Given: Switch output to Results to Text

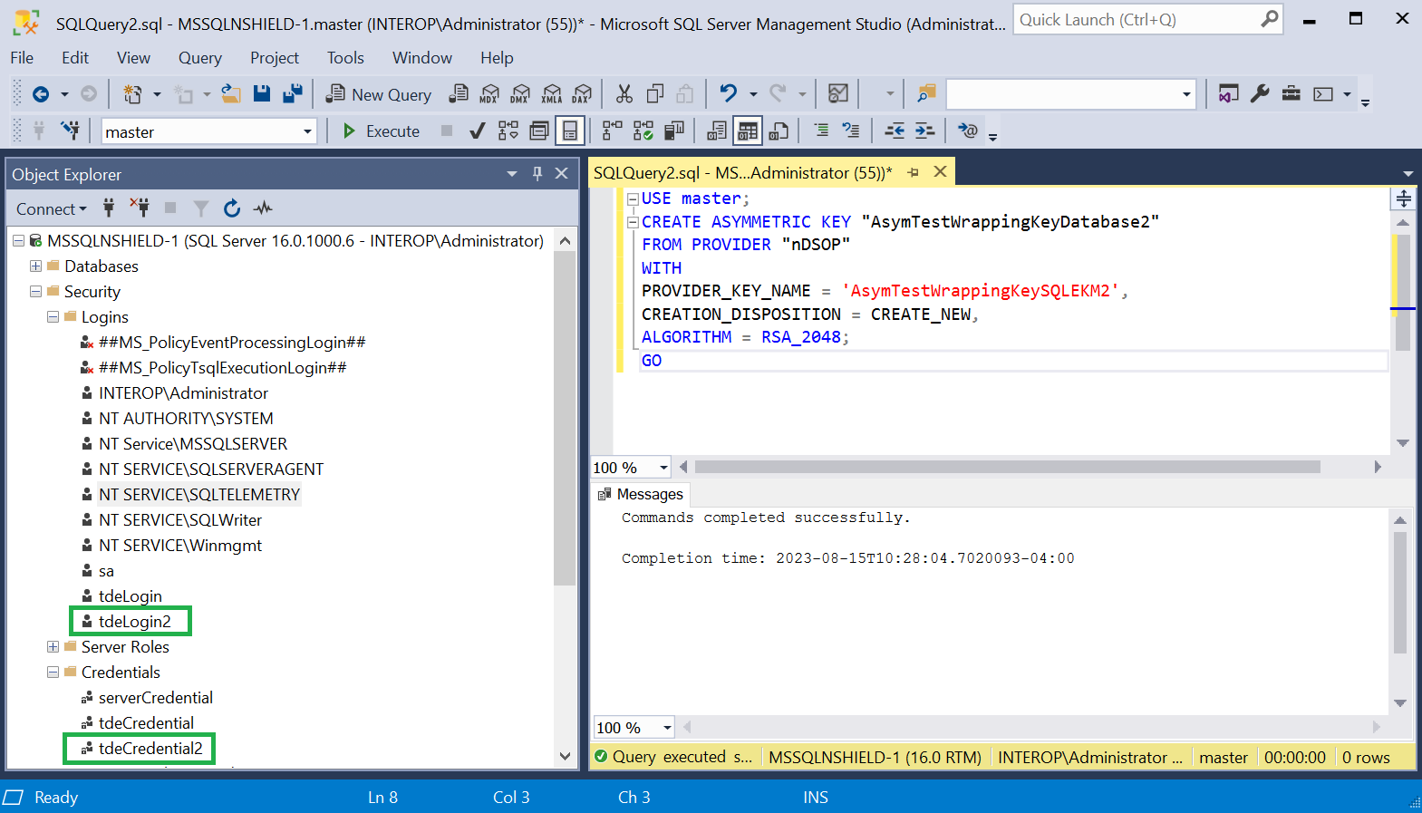Looking at the screenshot, I should pos(717,131).
